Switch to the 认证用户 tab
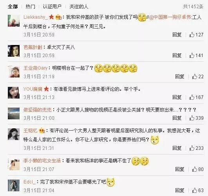 click(52, 7)
